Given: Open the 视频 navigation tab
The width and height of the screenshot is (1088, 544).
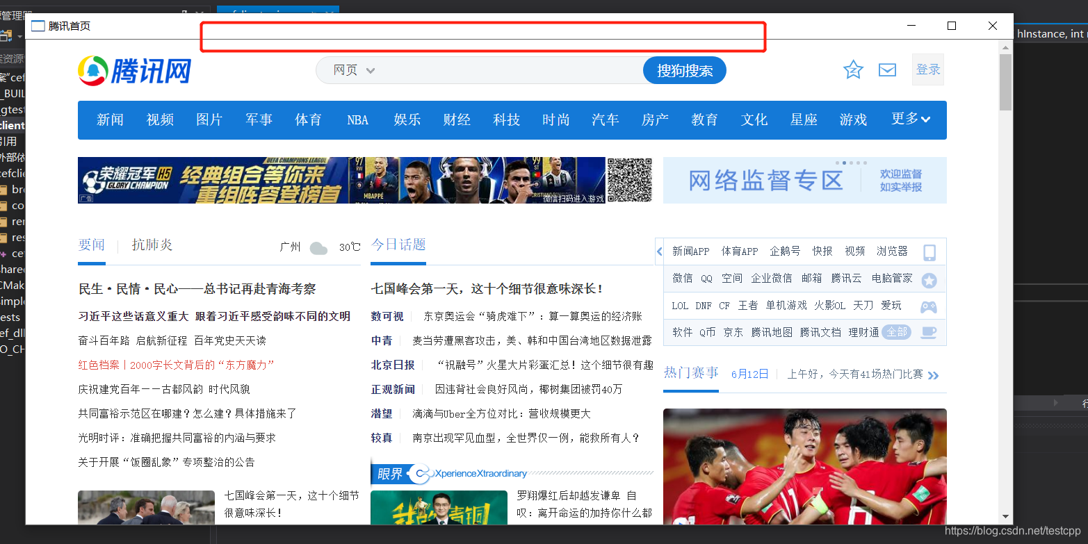Looking at the screenshot, I should click(x=160, y=119).
